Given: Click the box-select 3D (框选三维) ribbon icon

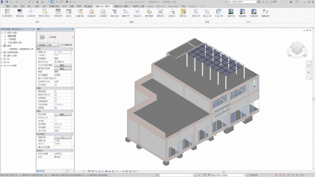Looking at the screenshot, I should 207,12.
